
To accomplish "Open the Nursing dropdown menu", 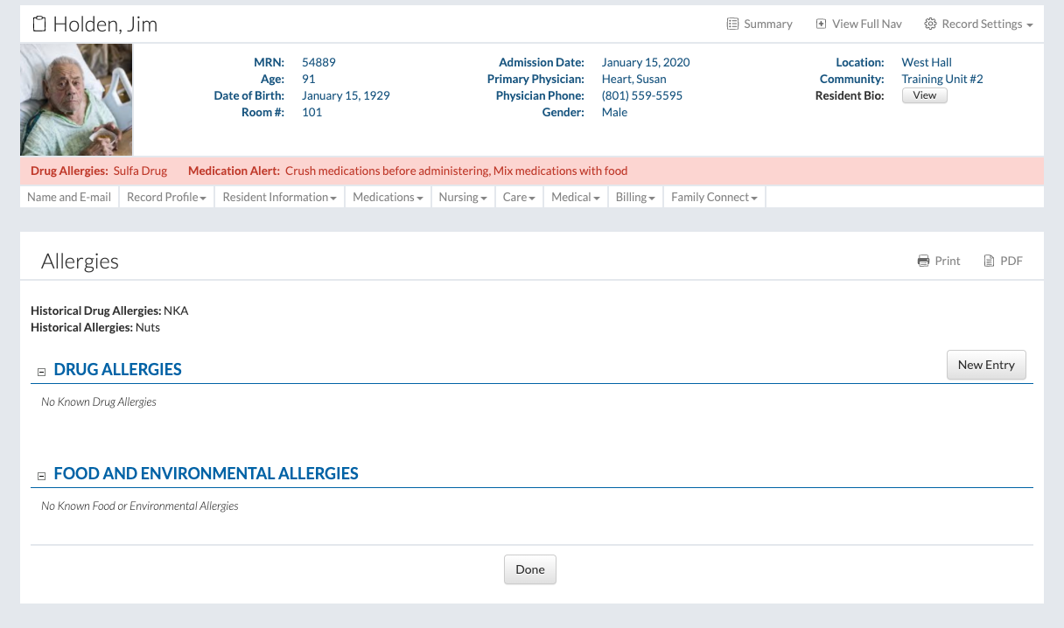I will pyautogui.click(x=463, y=198).
